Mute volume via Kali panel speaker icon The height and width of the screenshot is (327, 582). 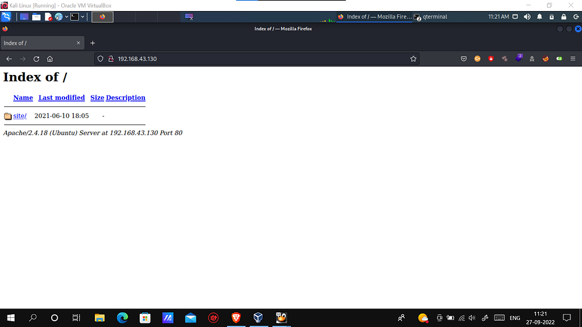(527, 17)
